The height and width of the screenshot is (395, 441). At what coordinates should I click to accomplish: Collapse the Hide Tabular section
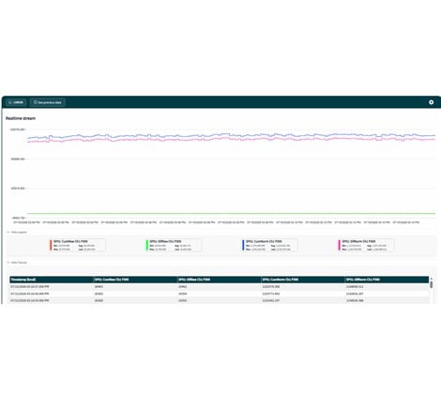17,263
